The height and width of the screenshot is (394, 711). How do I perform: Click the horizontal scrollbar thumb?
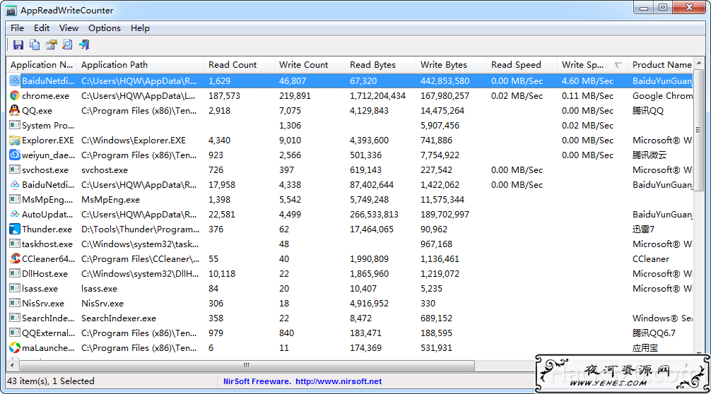click(x=247, y=365)
